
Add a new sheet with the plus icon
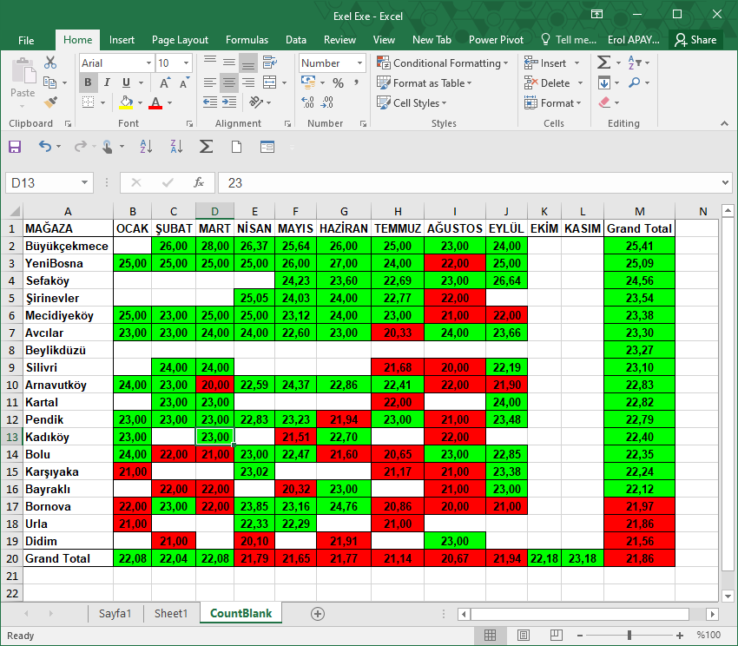coord(318,614)
